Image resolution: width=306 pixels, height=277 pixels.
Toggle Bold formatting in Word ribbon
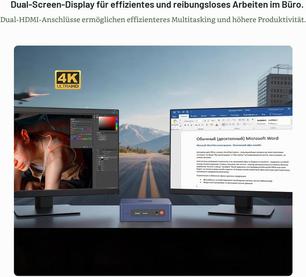click(185, 125)
